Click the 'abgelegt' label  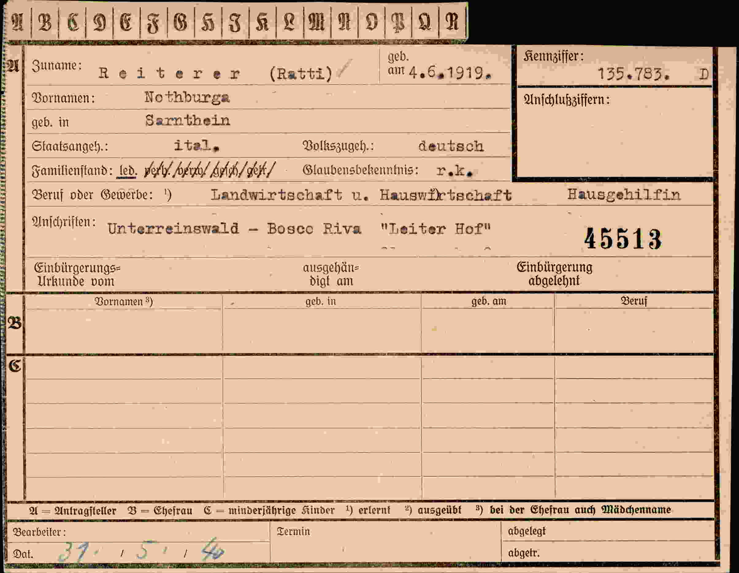(527, 531)
